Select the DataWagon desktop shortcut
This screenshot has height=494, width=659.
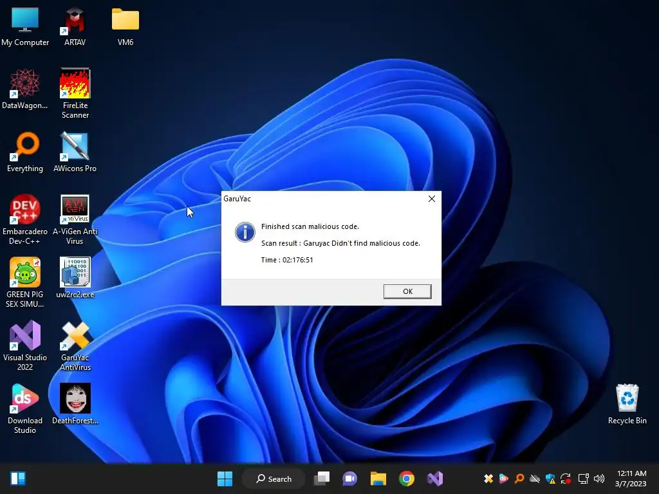(x=25, y=89)
